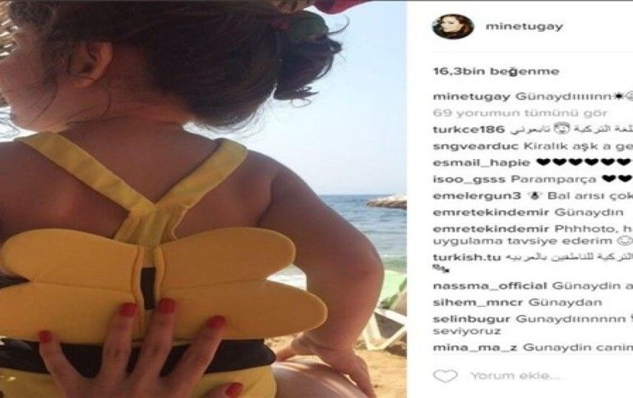This screenshot has width=633, height=398.
Task: Open minetugay username in post header
Action: (524, 26)
